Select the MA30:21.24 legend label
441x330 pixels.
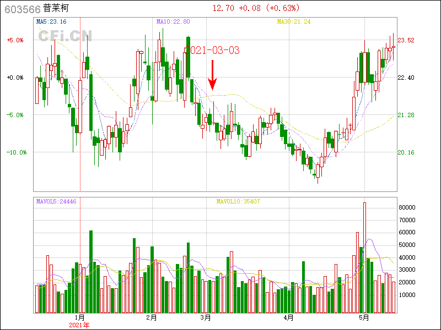pos(293,22)
